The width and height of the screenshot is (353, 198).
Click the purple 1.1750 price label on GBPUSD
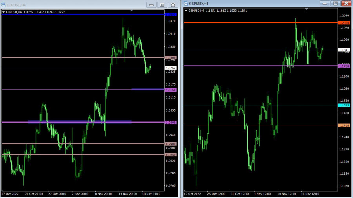(x=344, y=66)
